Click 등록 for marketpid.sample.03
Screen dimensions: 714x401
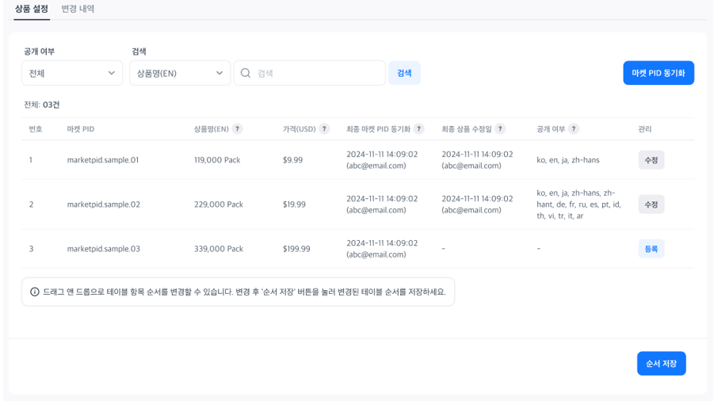[x=651, y=249]
